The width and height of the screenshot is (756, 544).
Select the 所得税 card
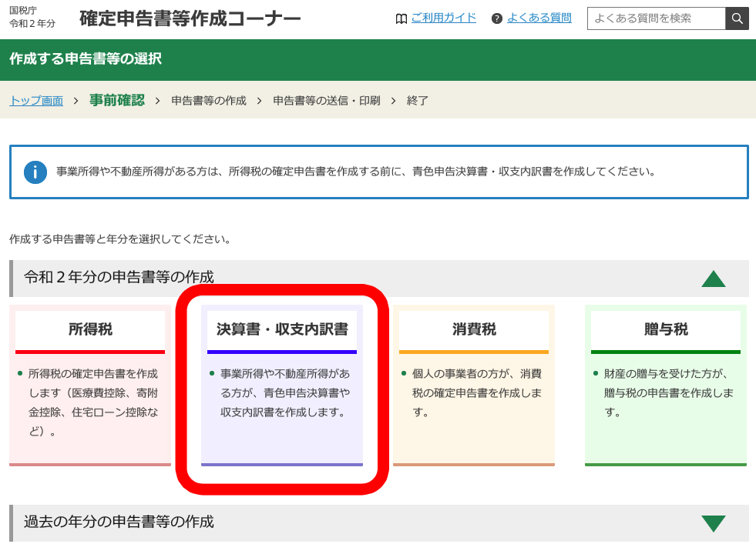click(x=90, y=385)
